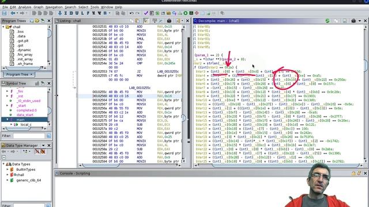Expand the chall data types archive
The width and height of the screenshot is (369, 207).
click(x=7, y=175)
